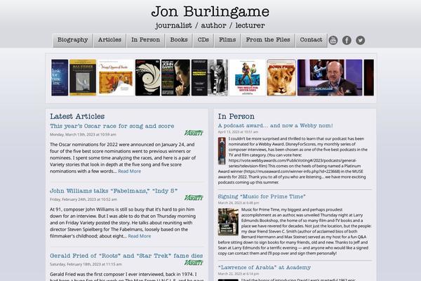Open the Books menu item
Image resolution: width=421 pixels, height=281 pixels.
pyautogui.click(x=179, y=40)
